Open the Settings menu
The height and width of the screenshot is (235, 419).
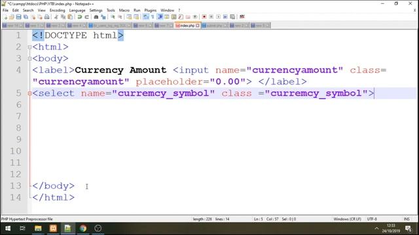tap(96, 10)
